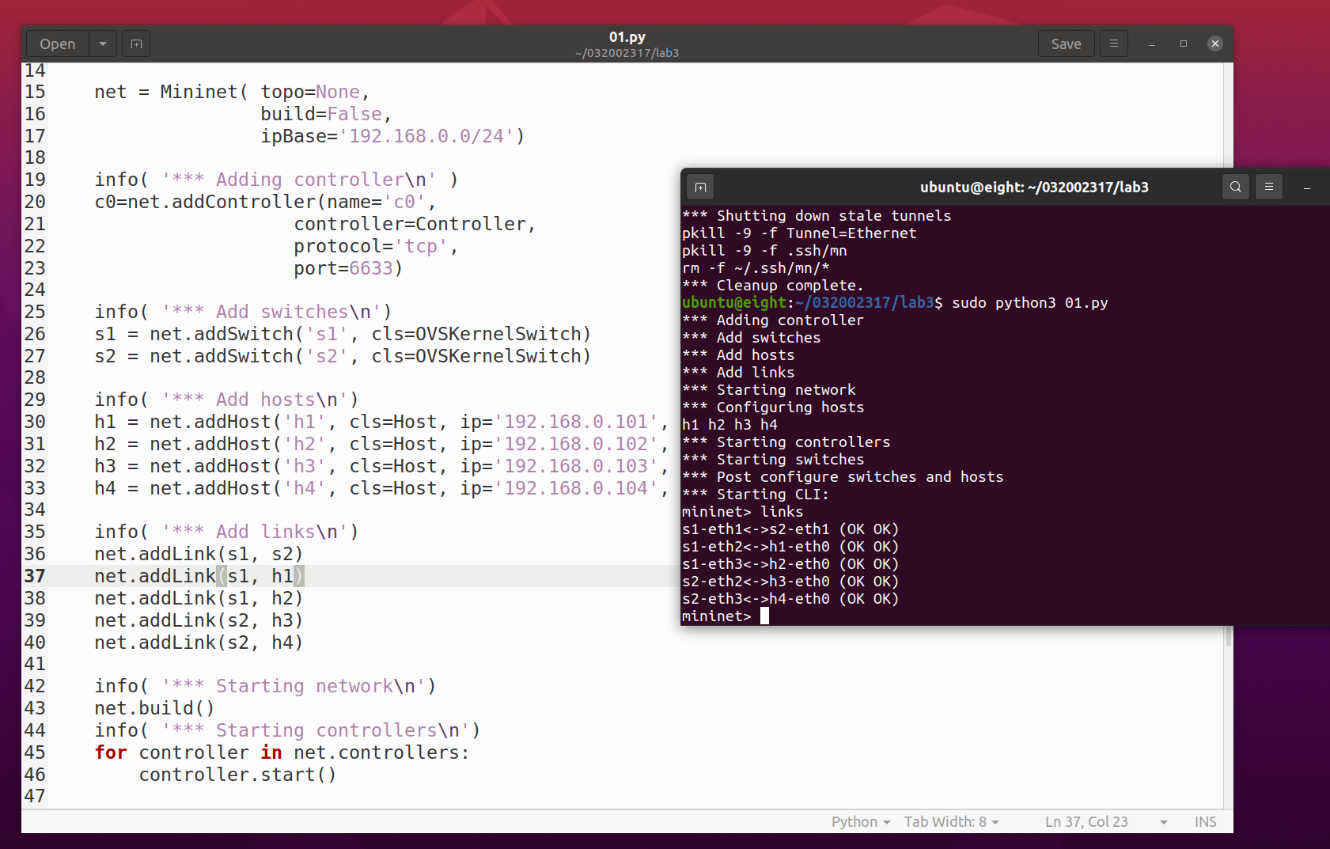The width and height of the screenshot is (1330, 849).
Task: Click the h3 = net.addHost line
Action: tap(381, 466)
